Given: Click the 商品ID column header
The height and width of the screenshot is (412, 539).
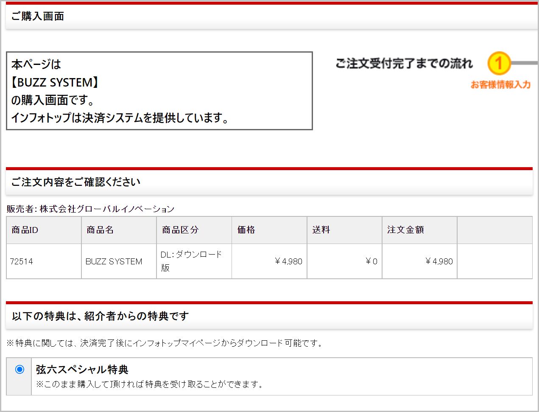Looking at the screenshot, I should (x=44, y=230).
